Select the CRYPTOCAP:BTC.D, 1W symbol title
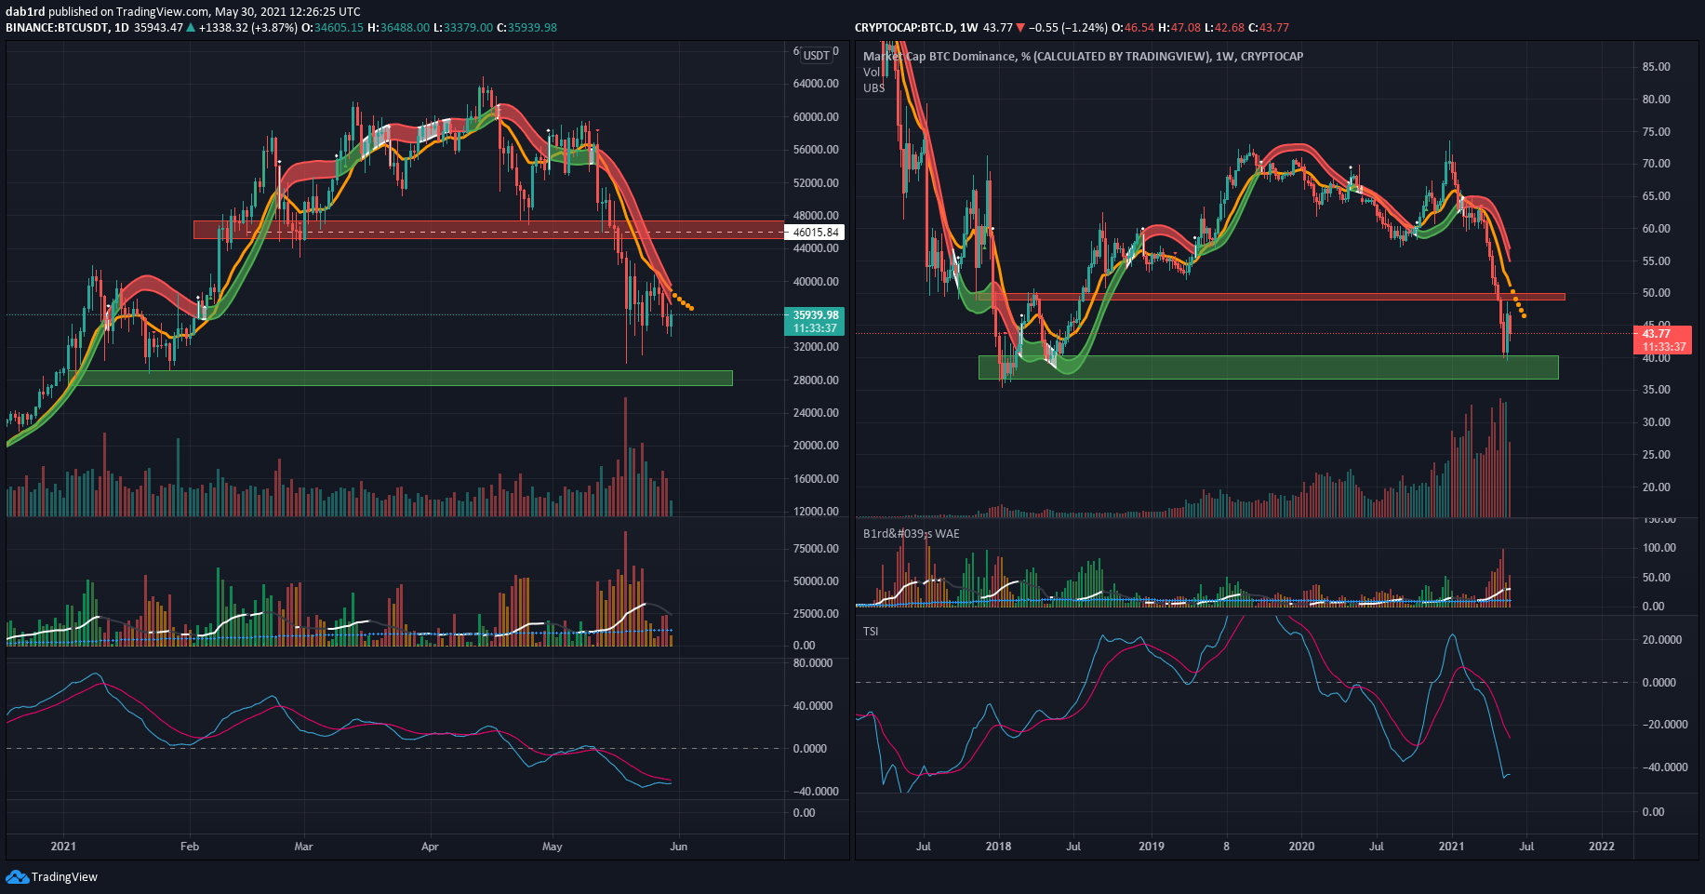The height and width of the screenshot is (894, 1705). [x=916, y=28]
